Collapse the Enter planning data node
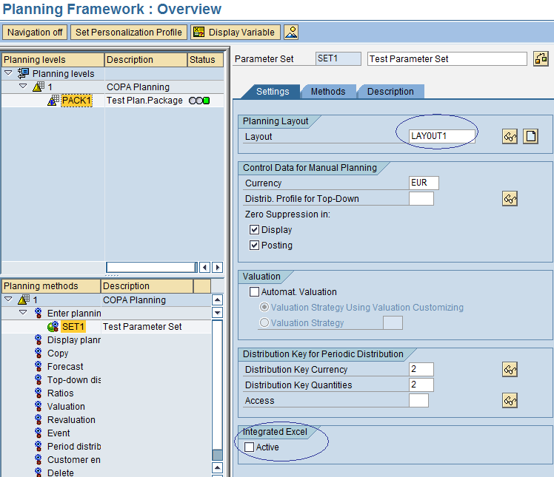Screen dimensions: 554x477 (x=23, y=313)
